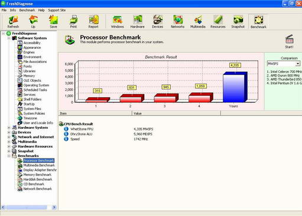This screenshot has width=302, height=216.
Task: Select Operating System in the tree
Action: 36,85
